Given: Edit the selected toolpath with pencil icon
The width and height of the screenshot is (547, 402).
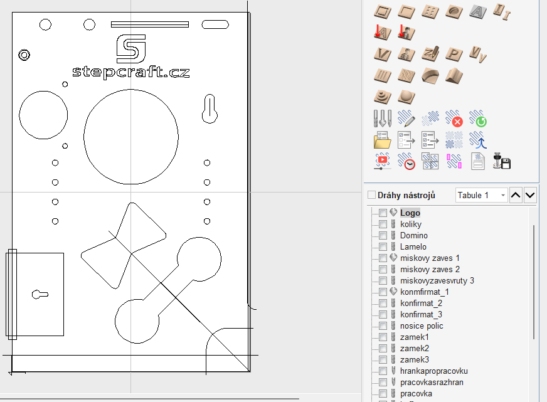Looking at the screenshot, I should (406, 118).
